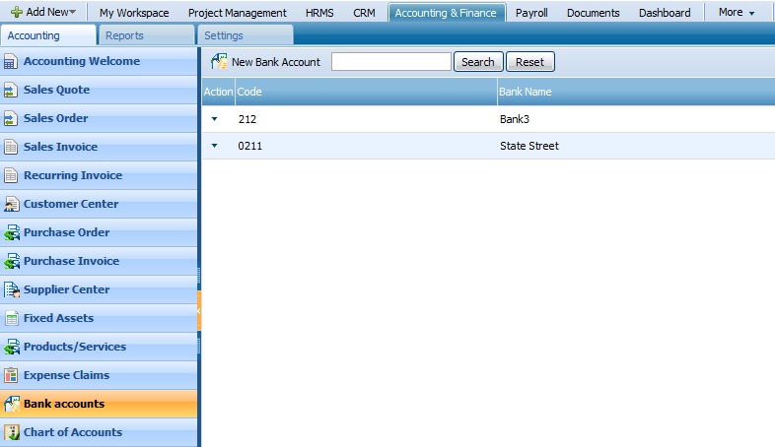
Task: Click the Accounting Welcome sidebar icon
Action: tap(11, 62)
